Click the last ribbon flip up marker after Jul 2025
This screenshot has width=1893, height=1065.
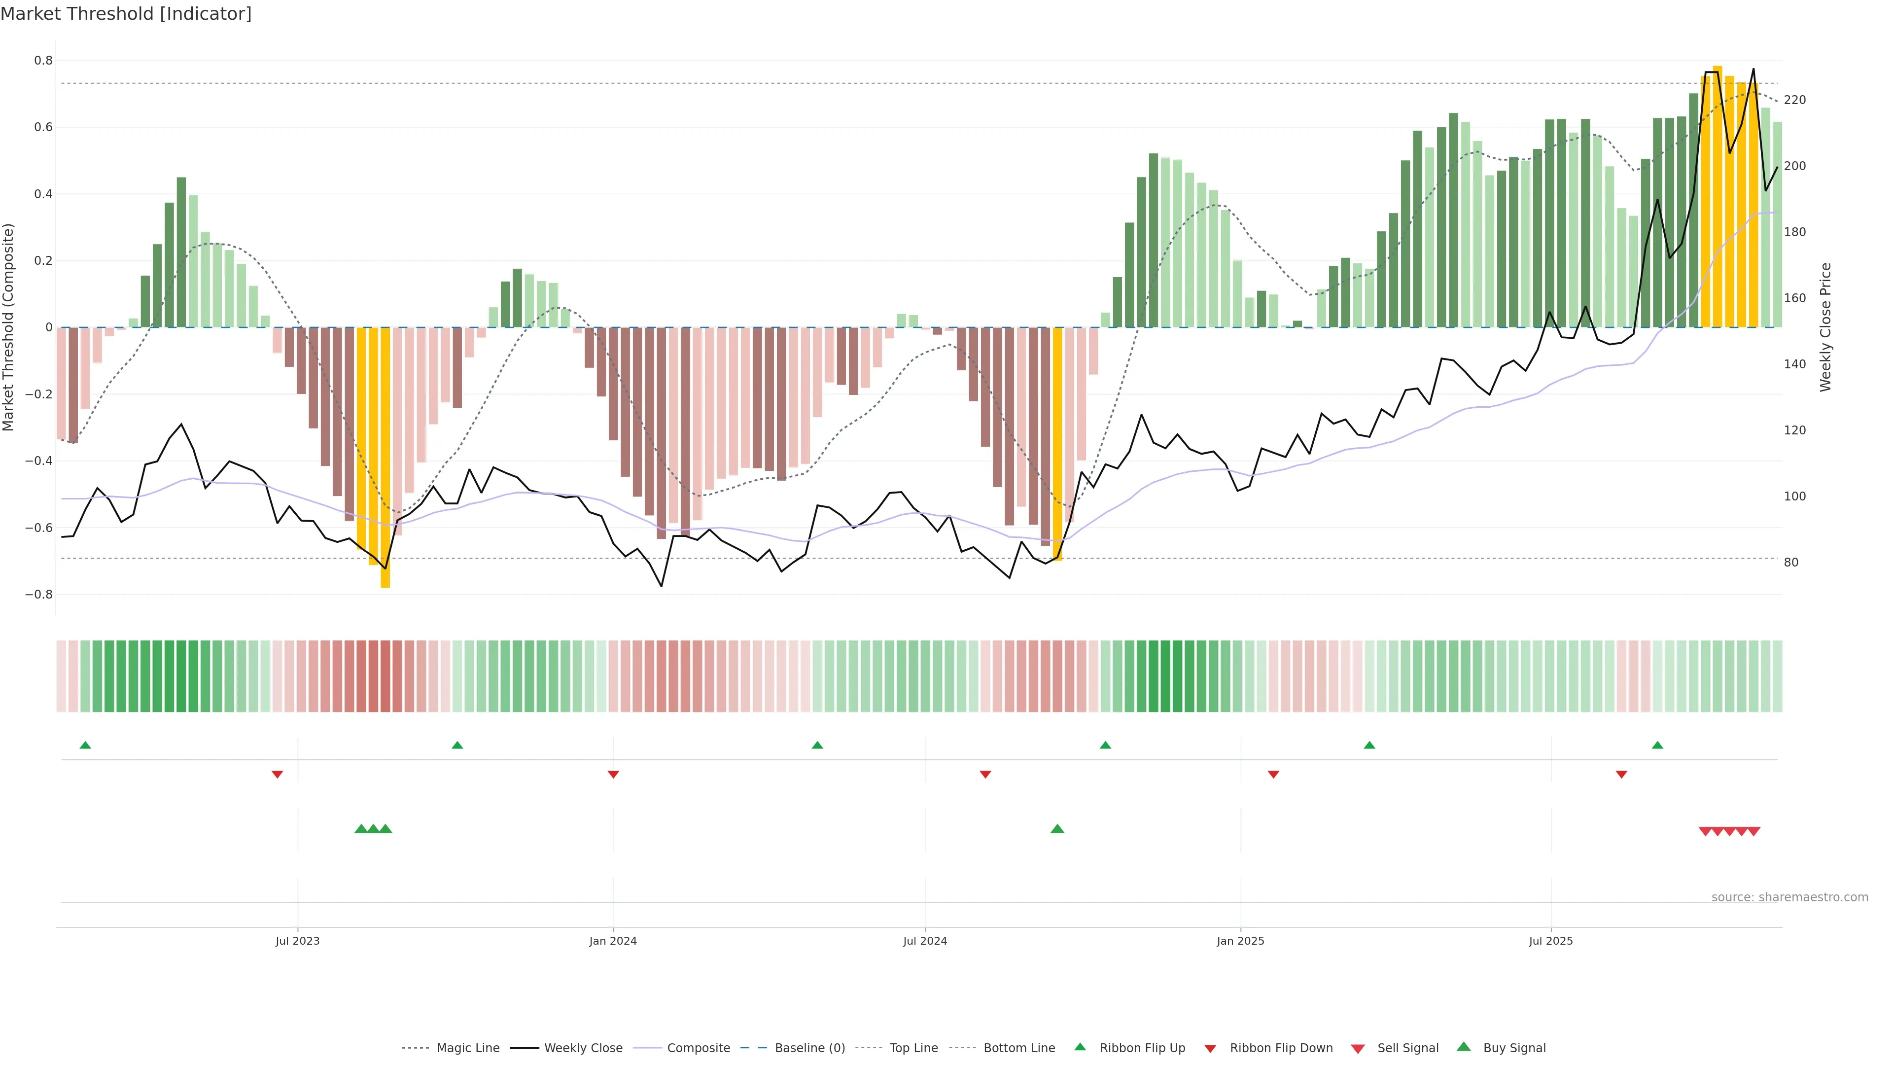pyautogui.click(x=1657, y=745)
